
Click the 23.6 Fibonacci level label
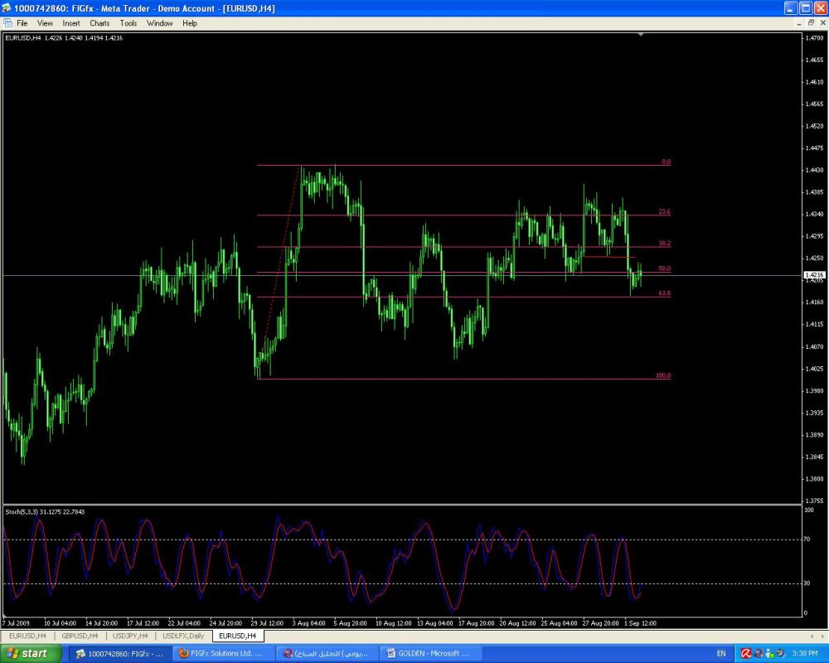click(x=665, y=211)
